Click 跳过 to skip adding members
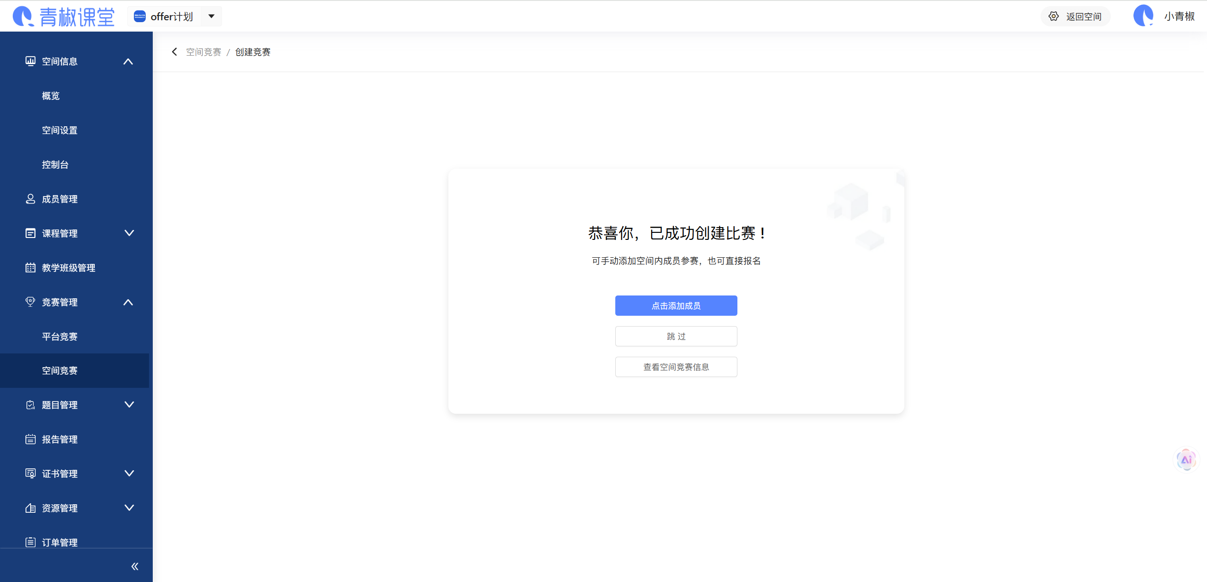 (x=676, y=336)
